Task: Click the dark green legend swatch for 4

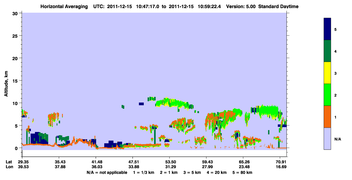Action: tap(327, 51)
